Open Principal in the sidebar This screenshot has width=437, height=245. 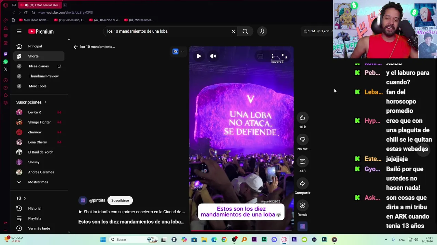39,46
